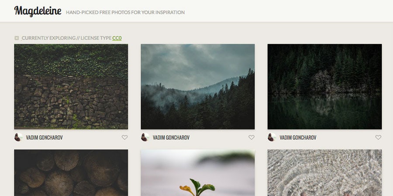Toggle the heart on the dark lake photo
The height and width of the screenshot is (196, 393).
point(378,137)
